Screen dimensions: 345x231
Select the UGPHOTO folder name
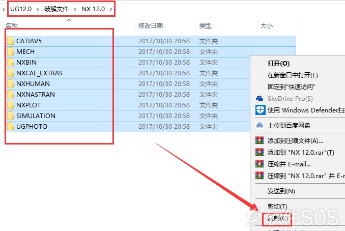pos(32,127)
